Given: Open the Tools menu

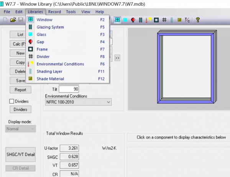Looking at the screenshot, I should point(71,12).
